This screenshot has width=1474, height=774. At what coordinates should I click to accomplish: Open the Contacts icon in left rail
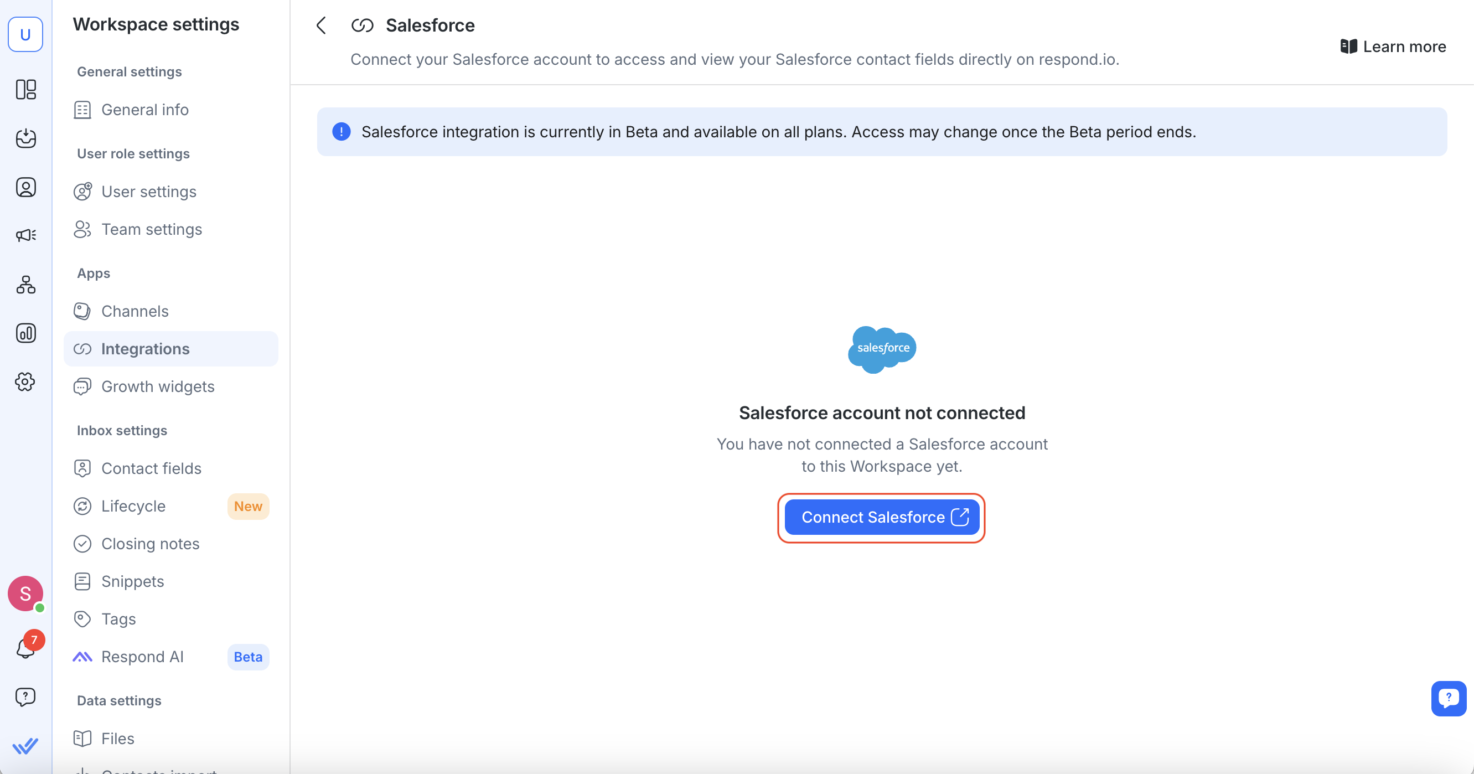pyautogui.click(x=26, y=187)
